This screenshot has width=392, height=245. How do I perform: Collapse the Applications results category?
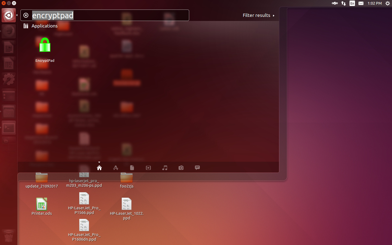(x=41, y=26)
